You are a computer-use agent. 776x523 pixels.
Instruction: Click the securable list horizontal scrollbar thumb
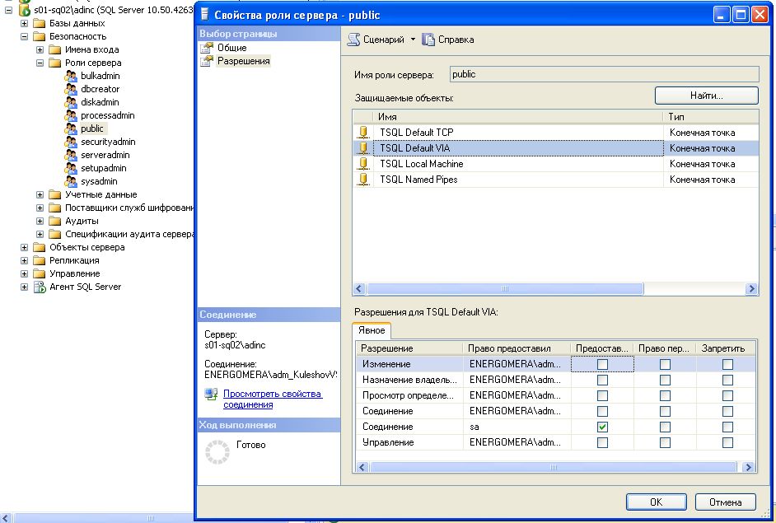click(x=505, y=289)
